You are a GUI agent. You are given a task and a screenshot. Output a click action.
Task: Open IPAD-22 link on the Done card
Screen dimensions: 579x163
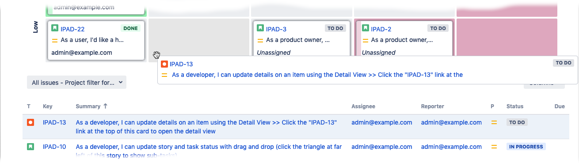(72, 29)
